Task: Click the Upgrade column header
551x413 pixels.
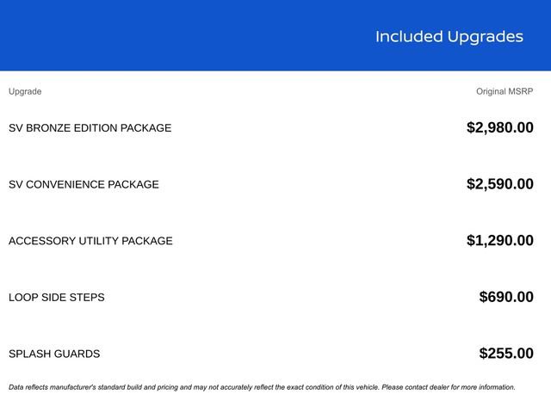Action: pyautogui.click(x=25, y=91)
